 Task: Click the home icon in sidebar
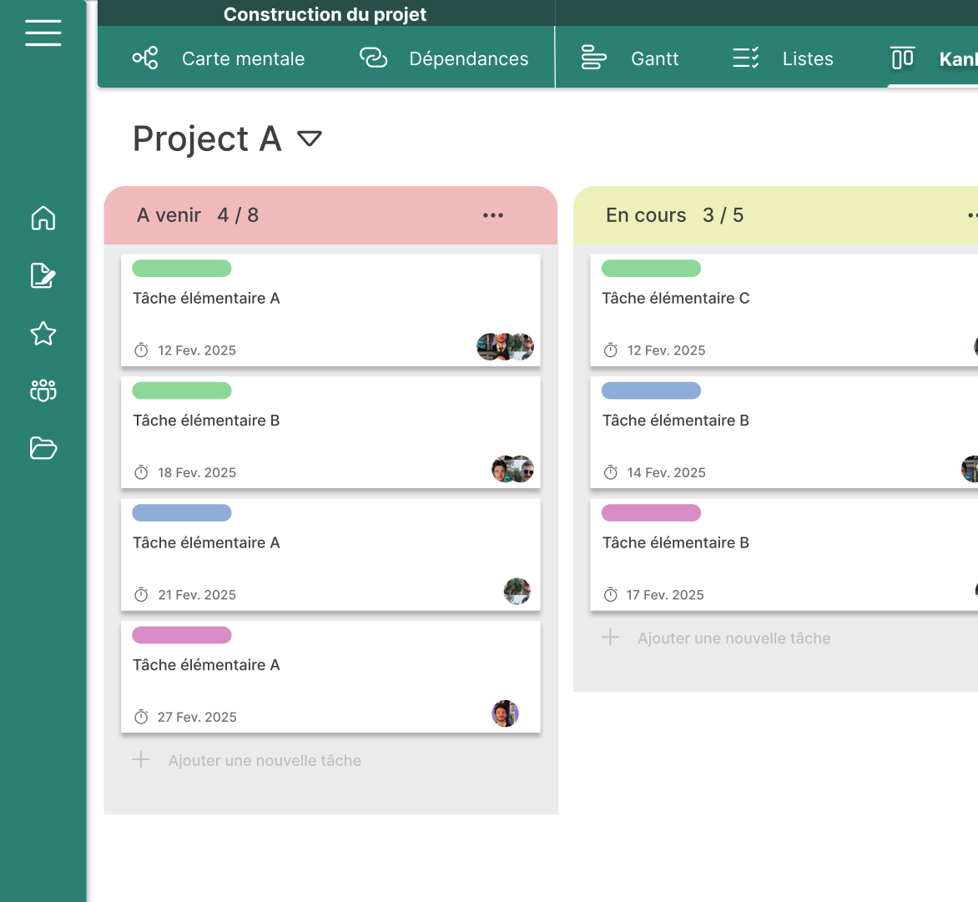[x=43, y=218]
